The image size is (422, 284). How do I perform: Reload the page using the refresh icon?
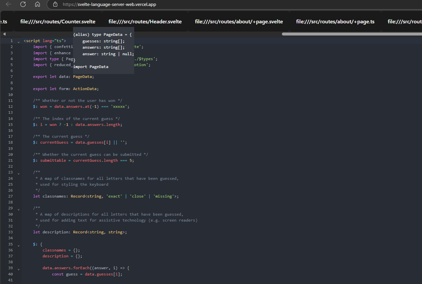[23, 4]
